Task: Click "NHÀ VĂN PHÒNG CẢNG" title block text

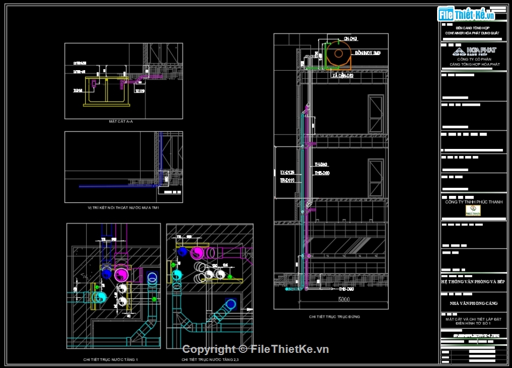Action: pyautogui.click(x=474, y=304)
